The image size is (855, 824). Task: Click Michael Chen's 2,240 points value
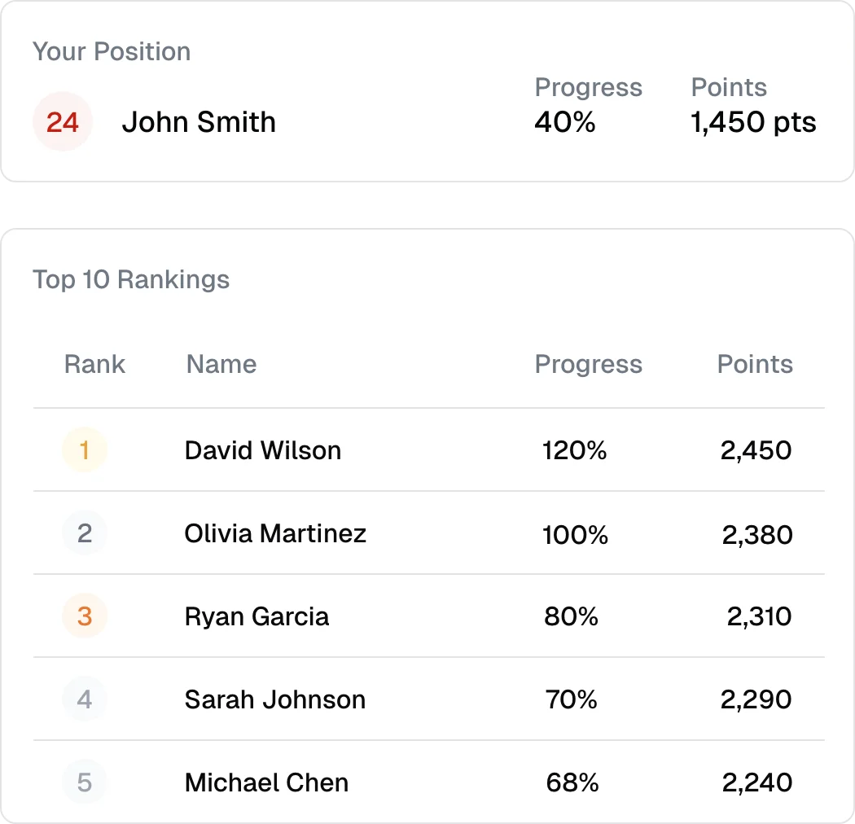pyautogui.click(x=756, y=782)
